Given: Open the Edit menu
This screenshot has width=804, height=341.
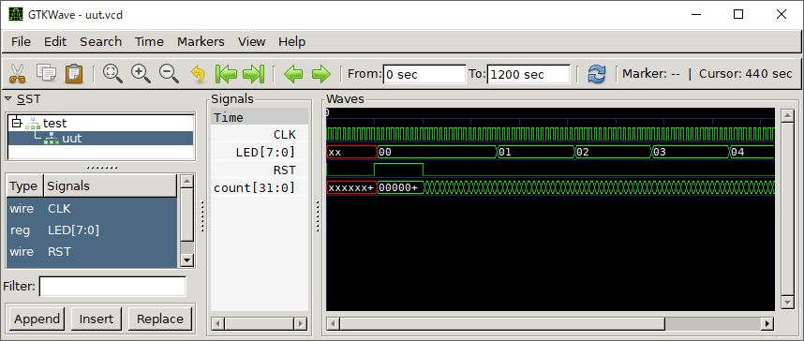Looking at the screenshot, I should point(55,41).
